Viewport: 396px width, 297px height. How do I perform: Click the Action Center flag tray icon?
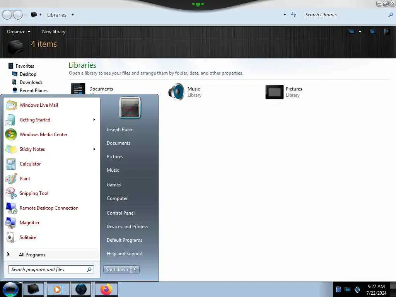coord(338,289)
